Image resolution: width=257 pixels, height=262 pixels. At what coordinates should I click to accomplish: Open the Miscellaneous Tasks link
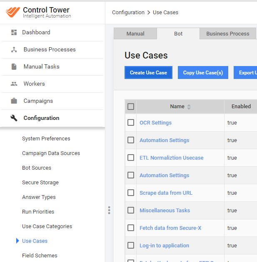165,210
